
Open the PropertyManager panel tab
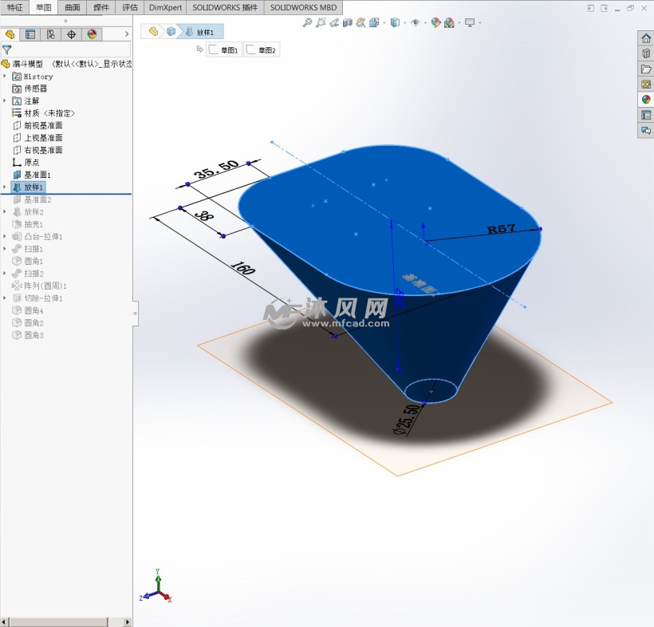pyautogui.click(x=30, y=34)
